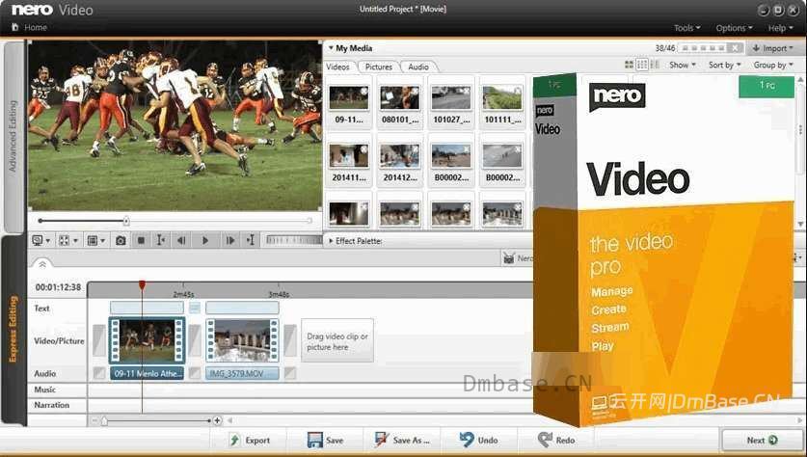Click the Next button
Screen dimensions: 807x457
tap(762, 440)
